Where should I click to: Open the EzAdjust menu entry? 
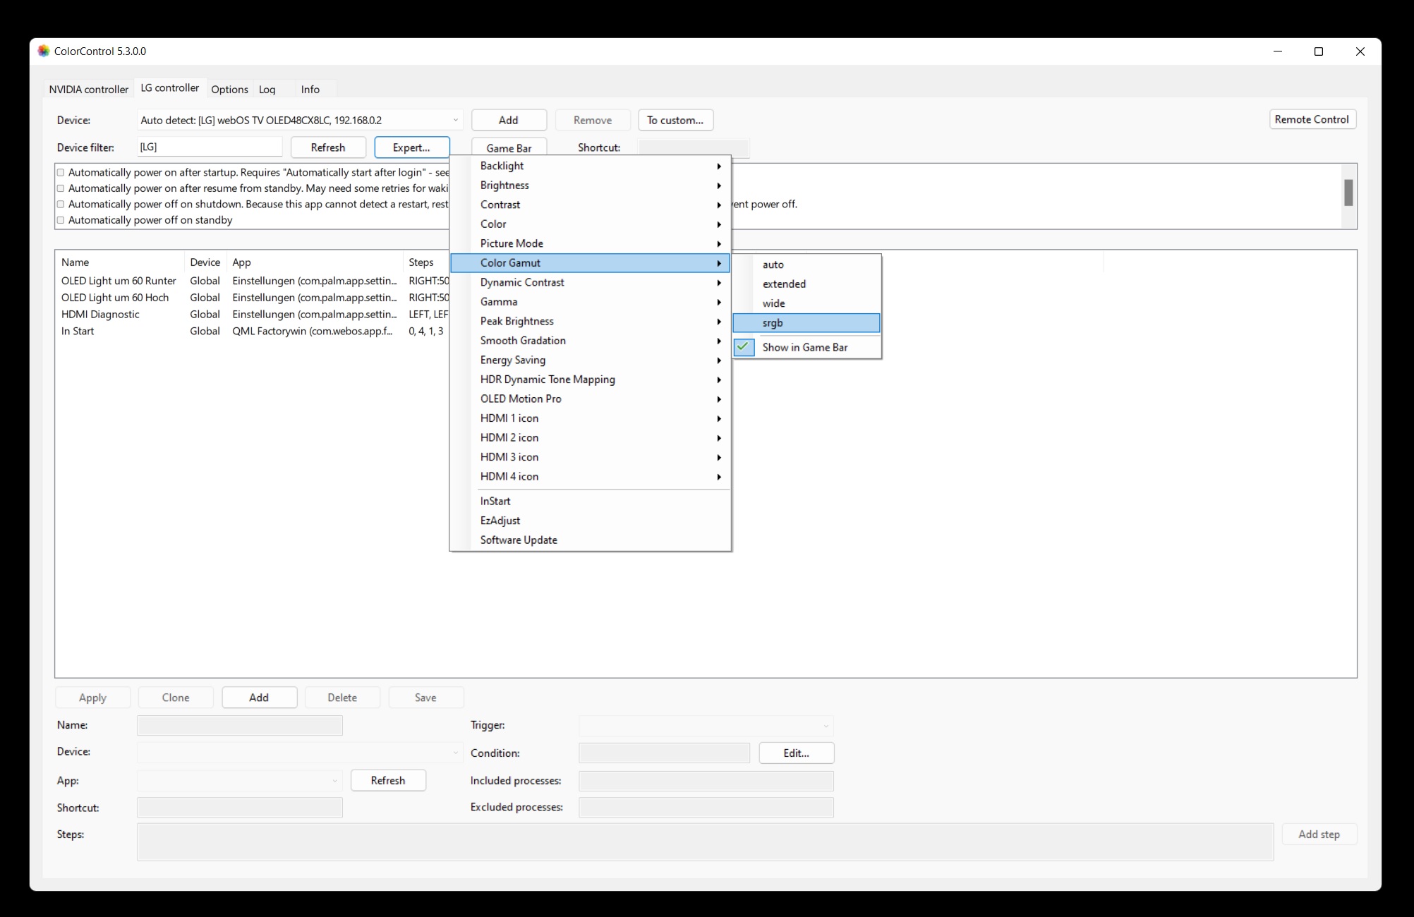pos(591,521)
